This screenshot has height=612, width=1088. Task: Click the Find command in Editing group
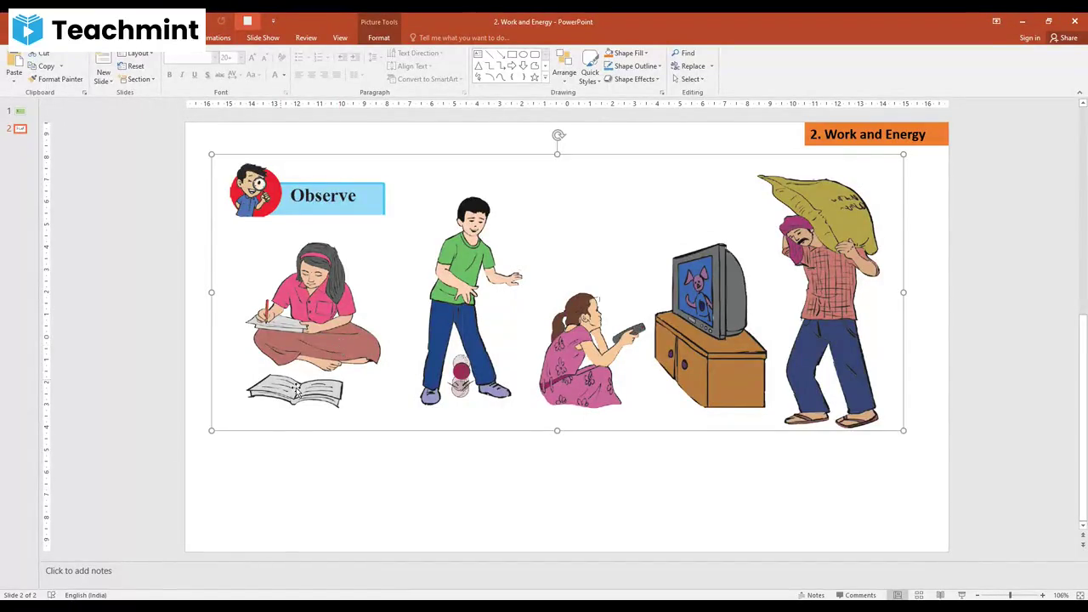coord(684,53)
